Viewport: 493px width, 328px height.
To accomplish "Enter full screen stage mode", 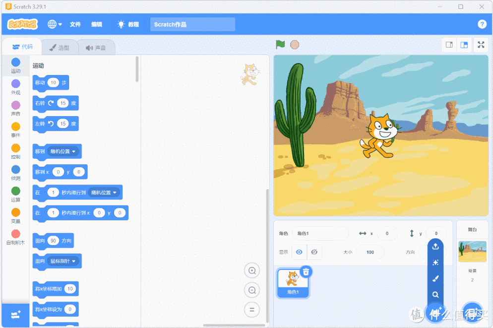I will 481,45.
